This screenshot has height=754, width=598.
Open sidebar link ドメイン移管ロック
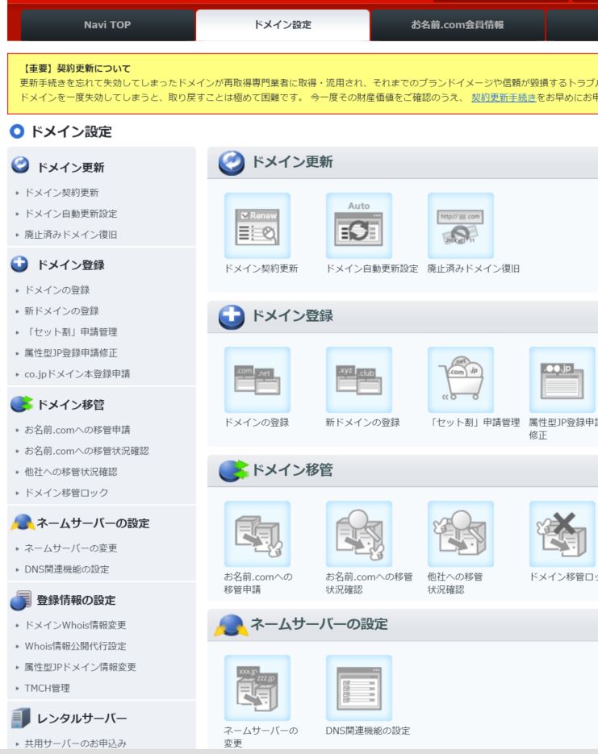tap(66, 493)
